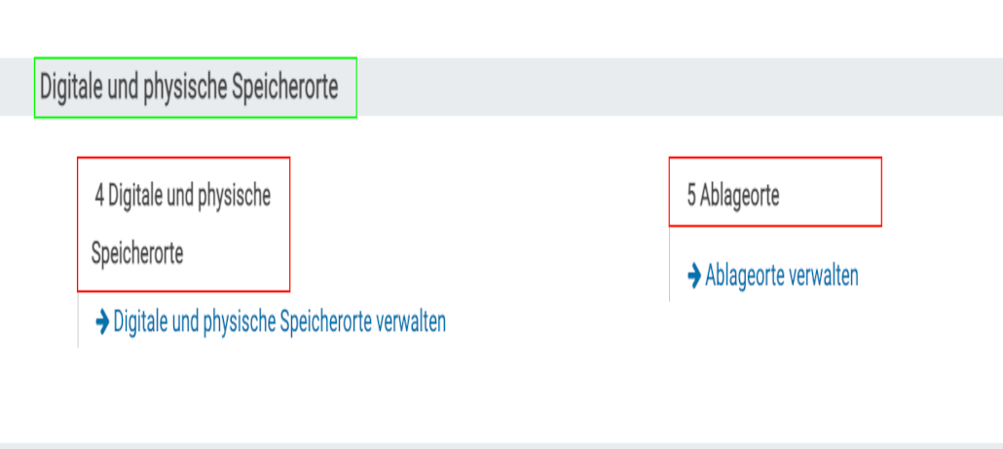
Task: Click the 5 Ablageorte count label
Action: [x=733, y=196]
